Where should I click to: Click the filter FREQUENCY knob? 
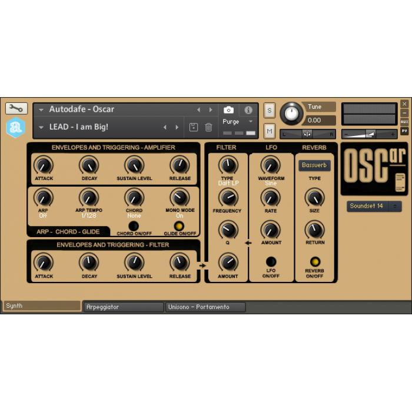(228, 198)
